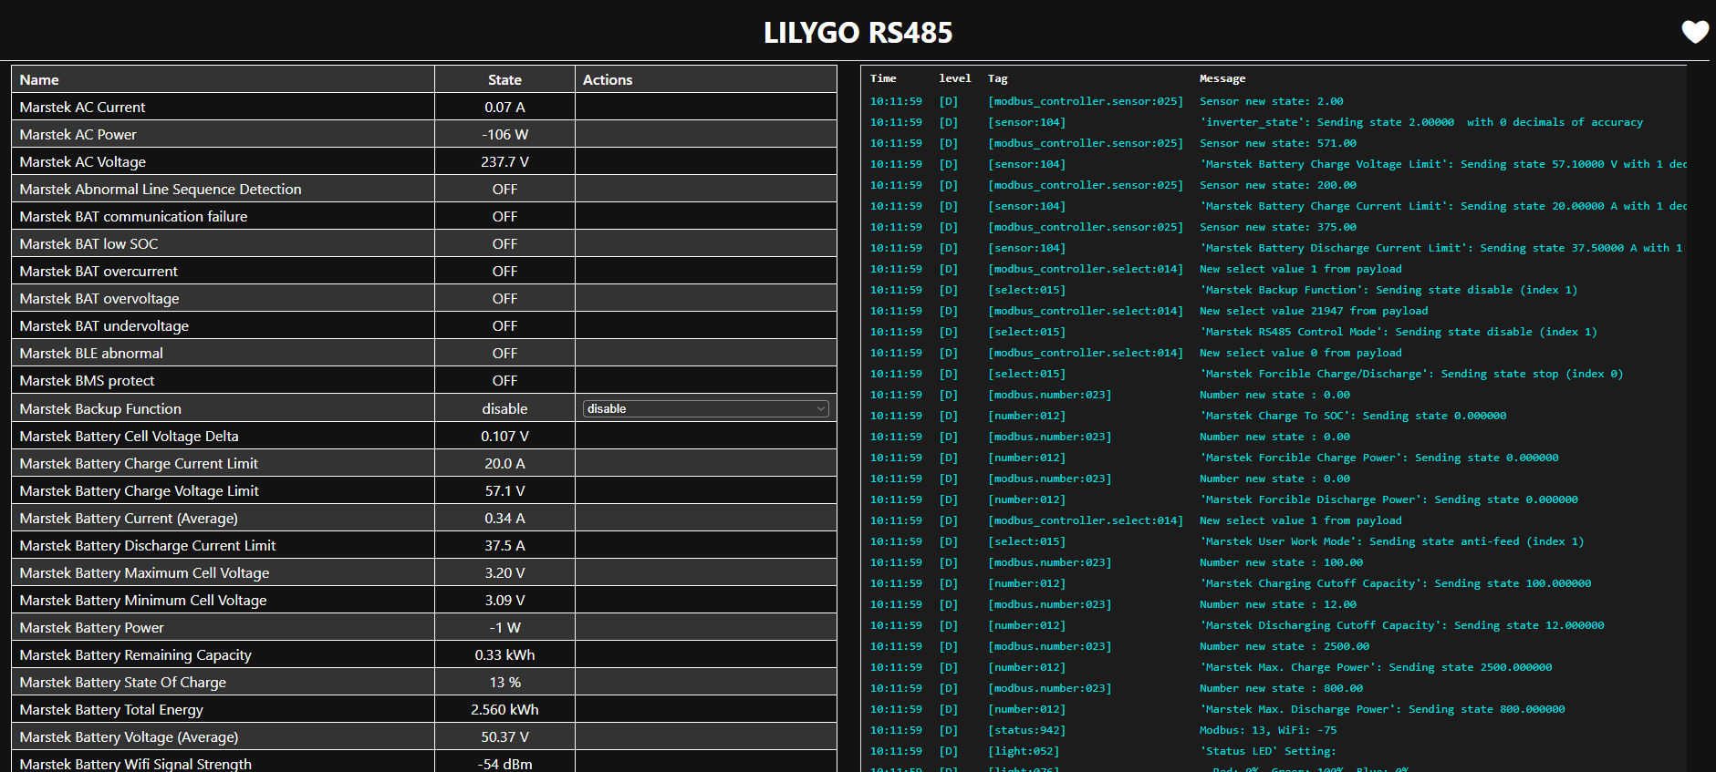1716x772 pixels.
Task: Click Marstek Battery Power name
Action: coord(91,627)
